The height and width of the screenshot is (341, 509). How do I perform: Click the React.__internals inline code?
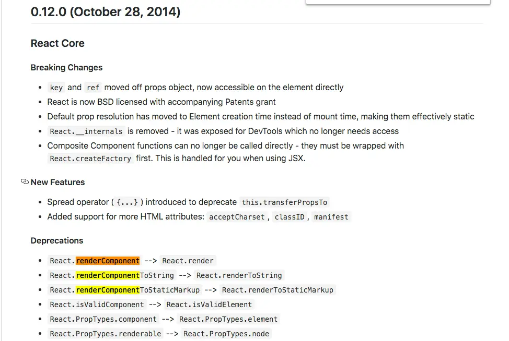pos(86,131)
